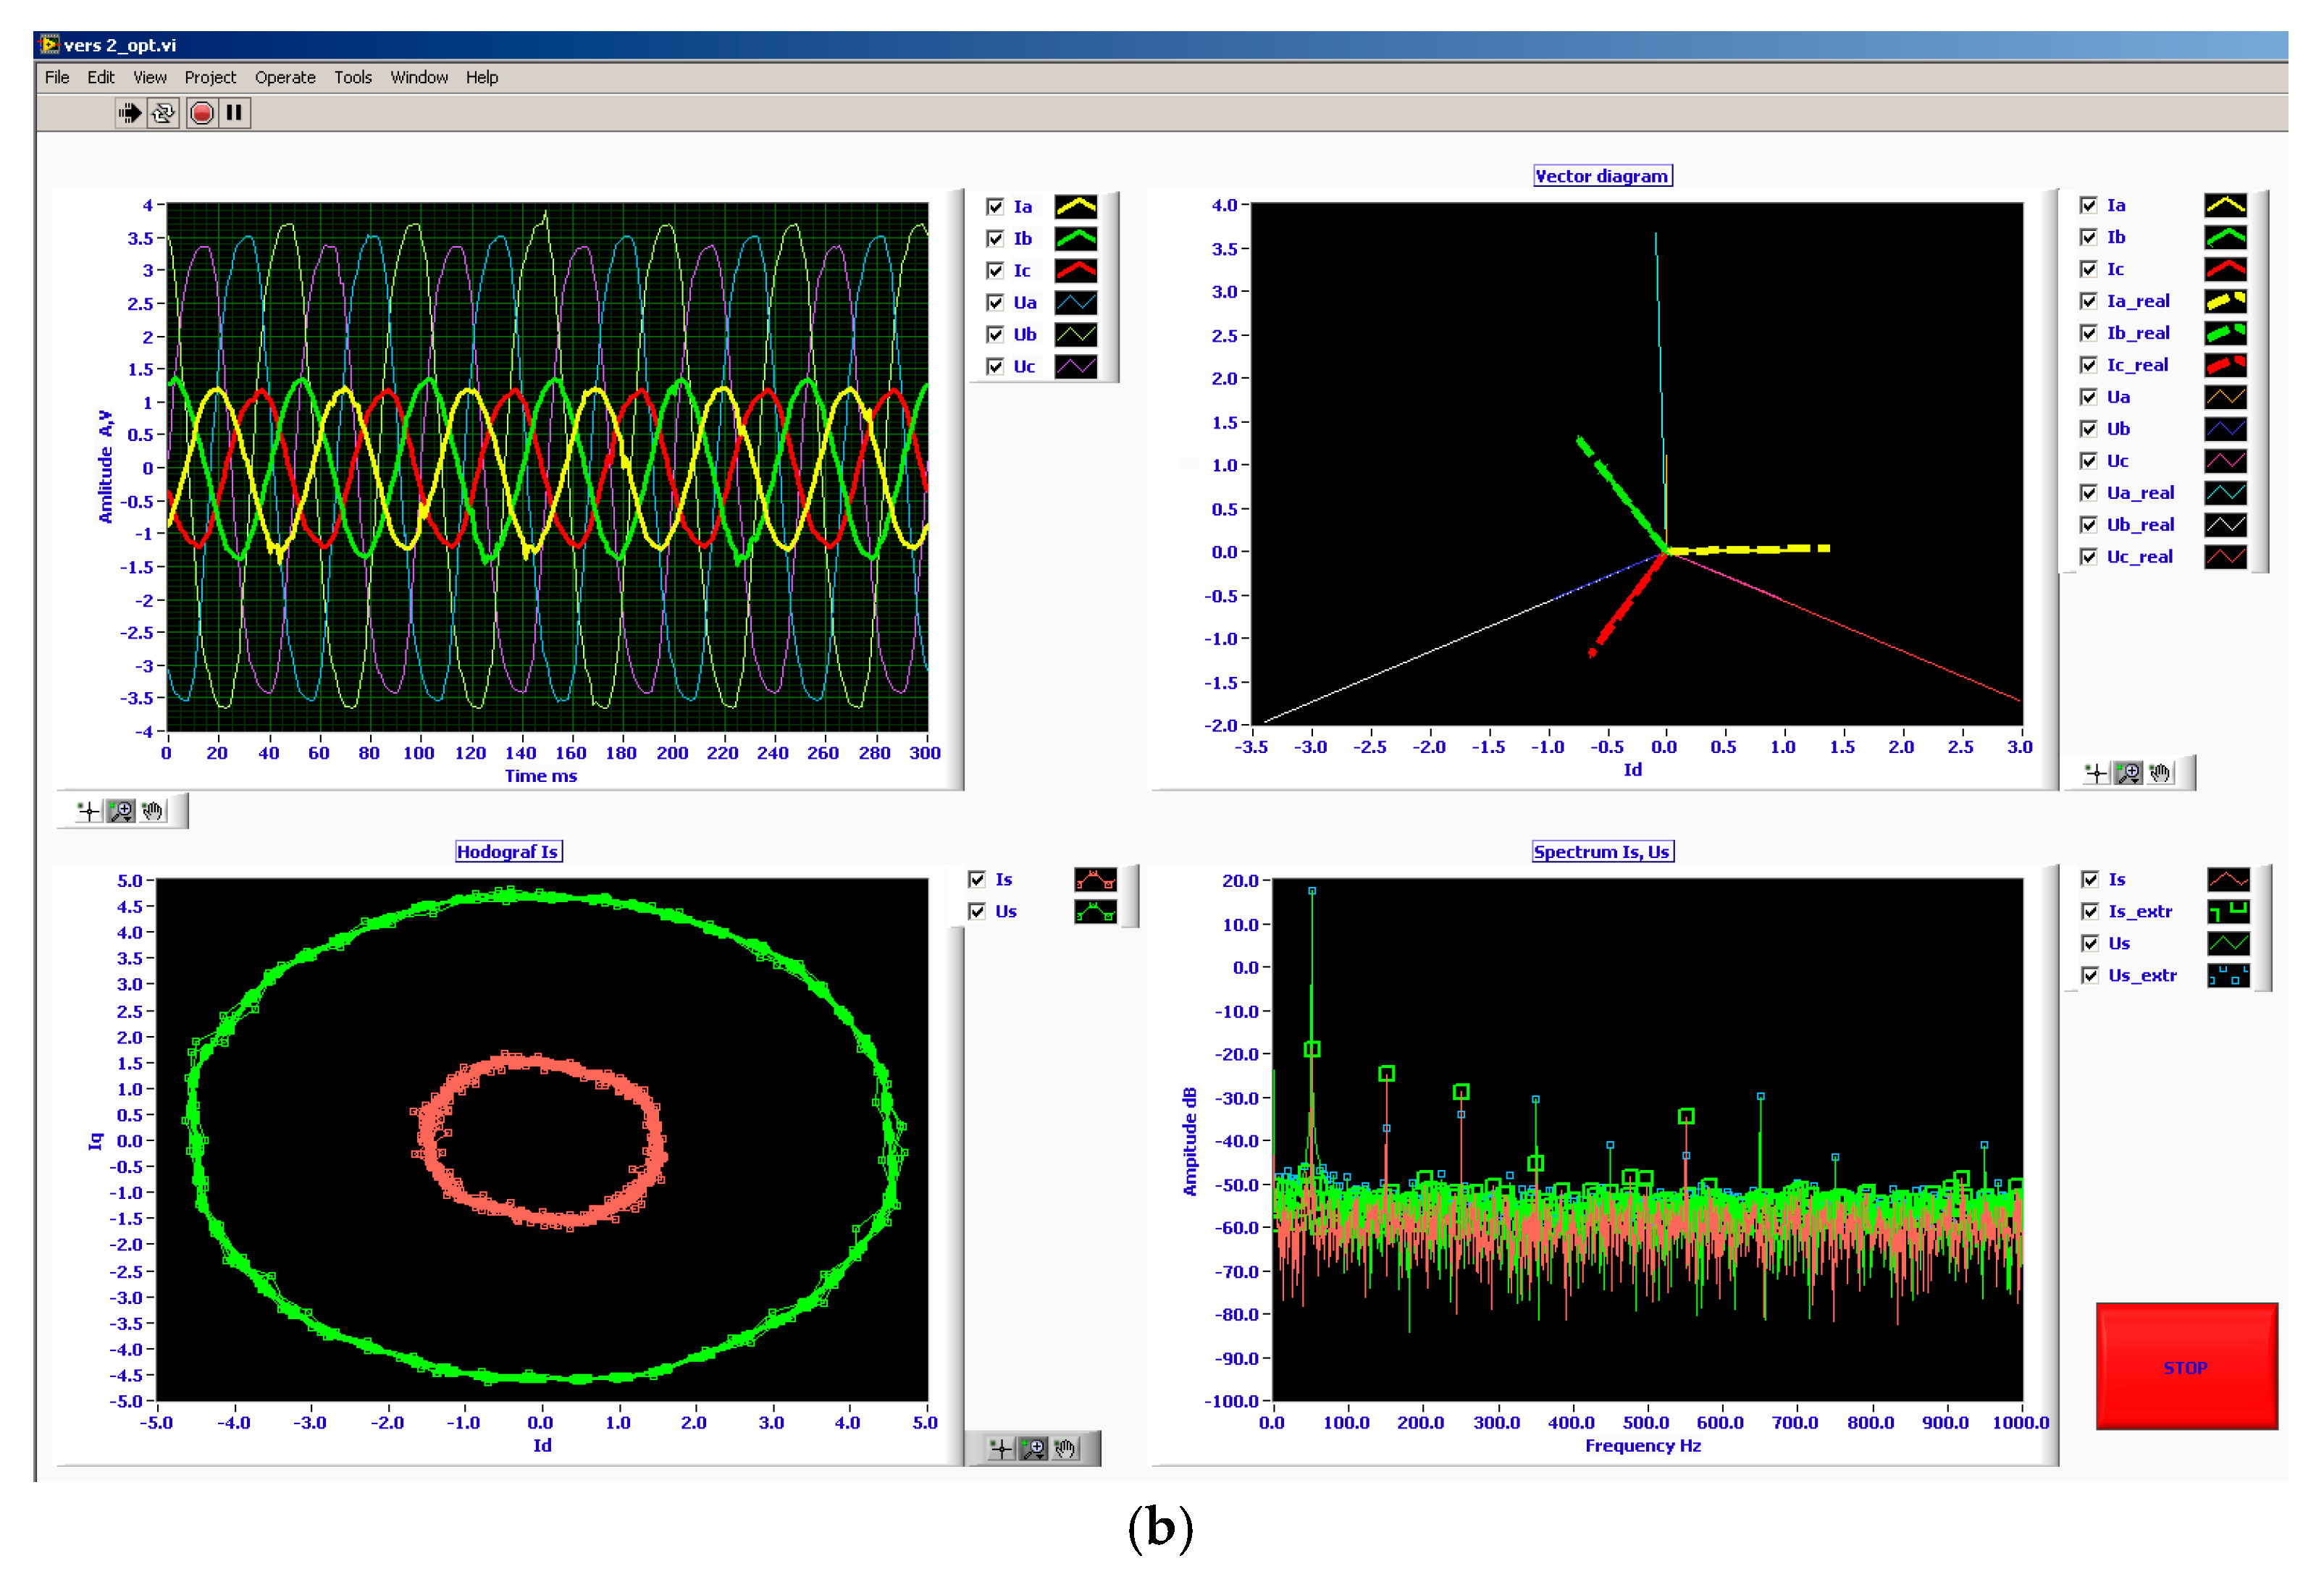The height and width of the screenshot is (1582, 2324).
Task: Select zoom tool beside the Hodograf plot
Action: click(x=1033, y=1448)
